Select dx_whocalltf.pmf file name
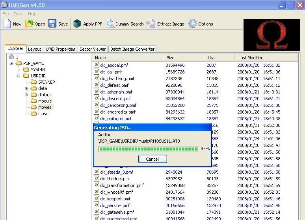305x220 pixels. [117, 192]
